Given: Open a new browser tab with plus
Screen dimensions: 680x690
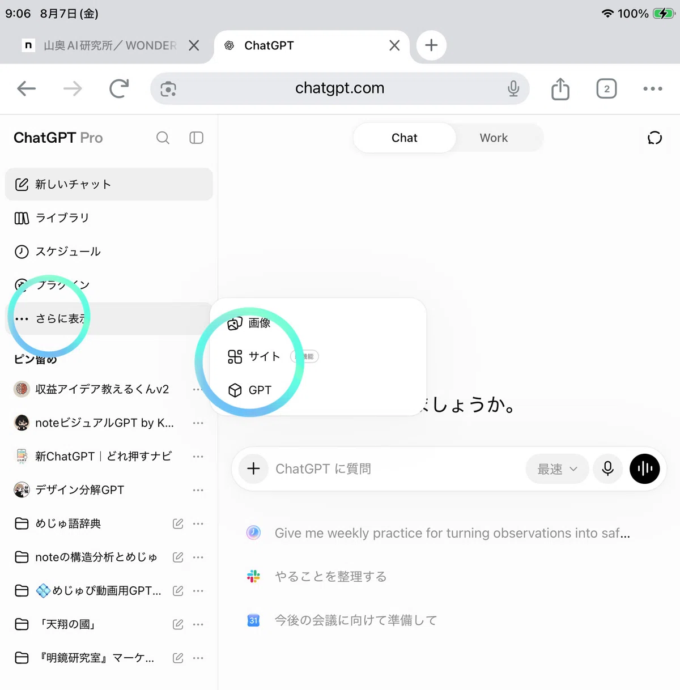Looking at the screenshot, I should [x=431, y=45].
